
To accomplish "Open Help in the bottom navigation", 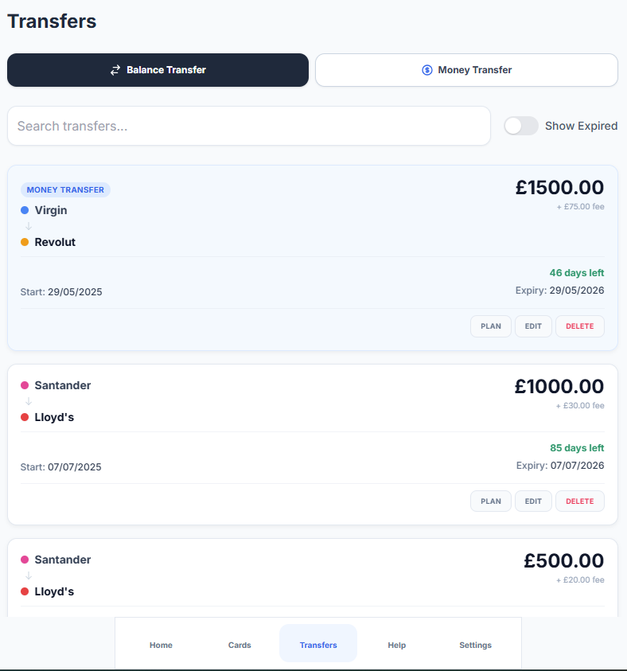I will (x=396, y=645).
